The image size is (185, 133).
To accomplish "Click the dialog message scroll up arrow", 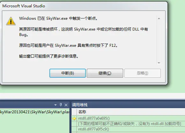I will [x=159, y=18].
